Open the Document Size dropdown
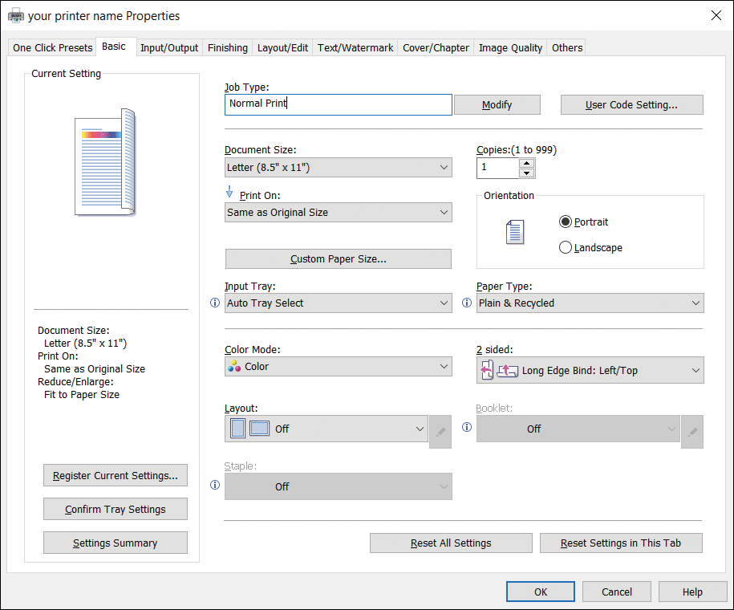This screenshot has width=734, height=610. (339, 168)
